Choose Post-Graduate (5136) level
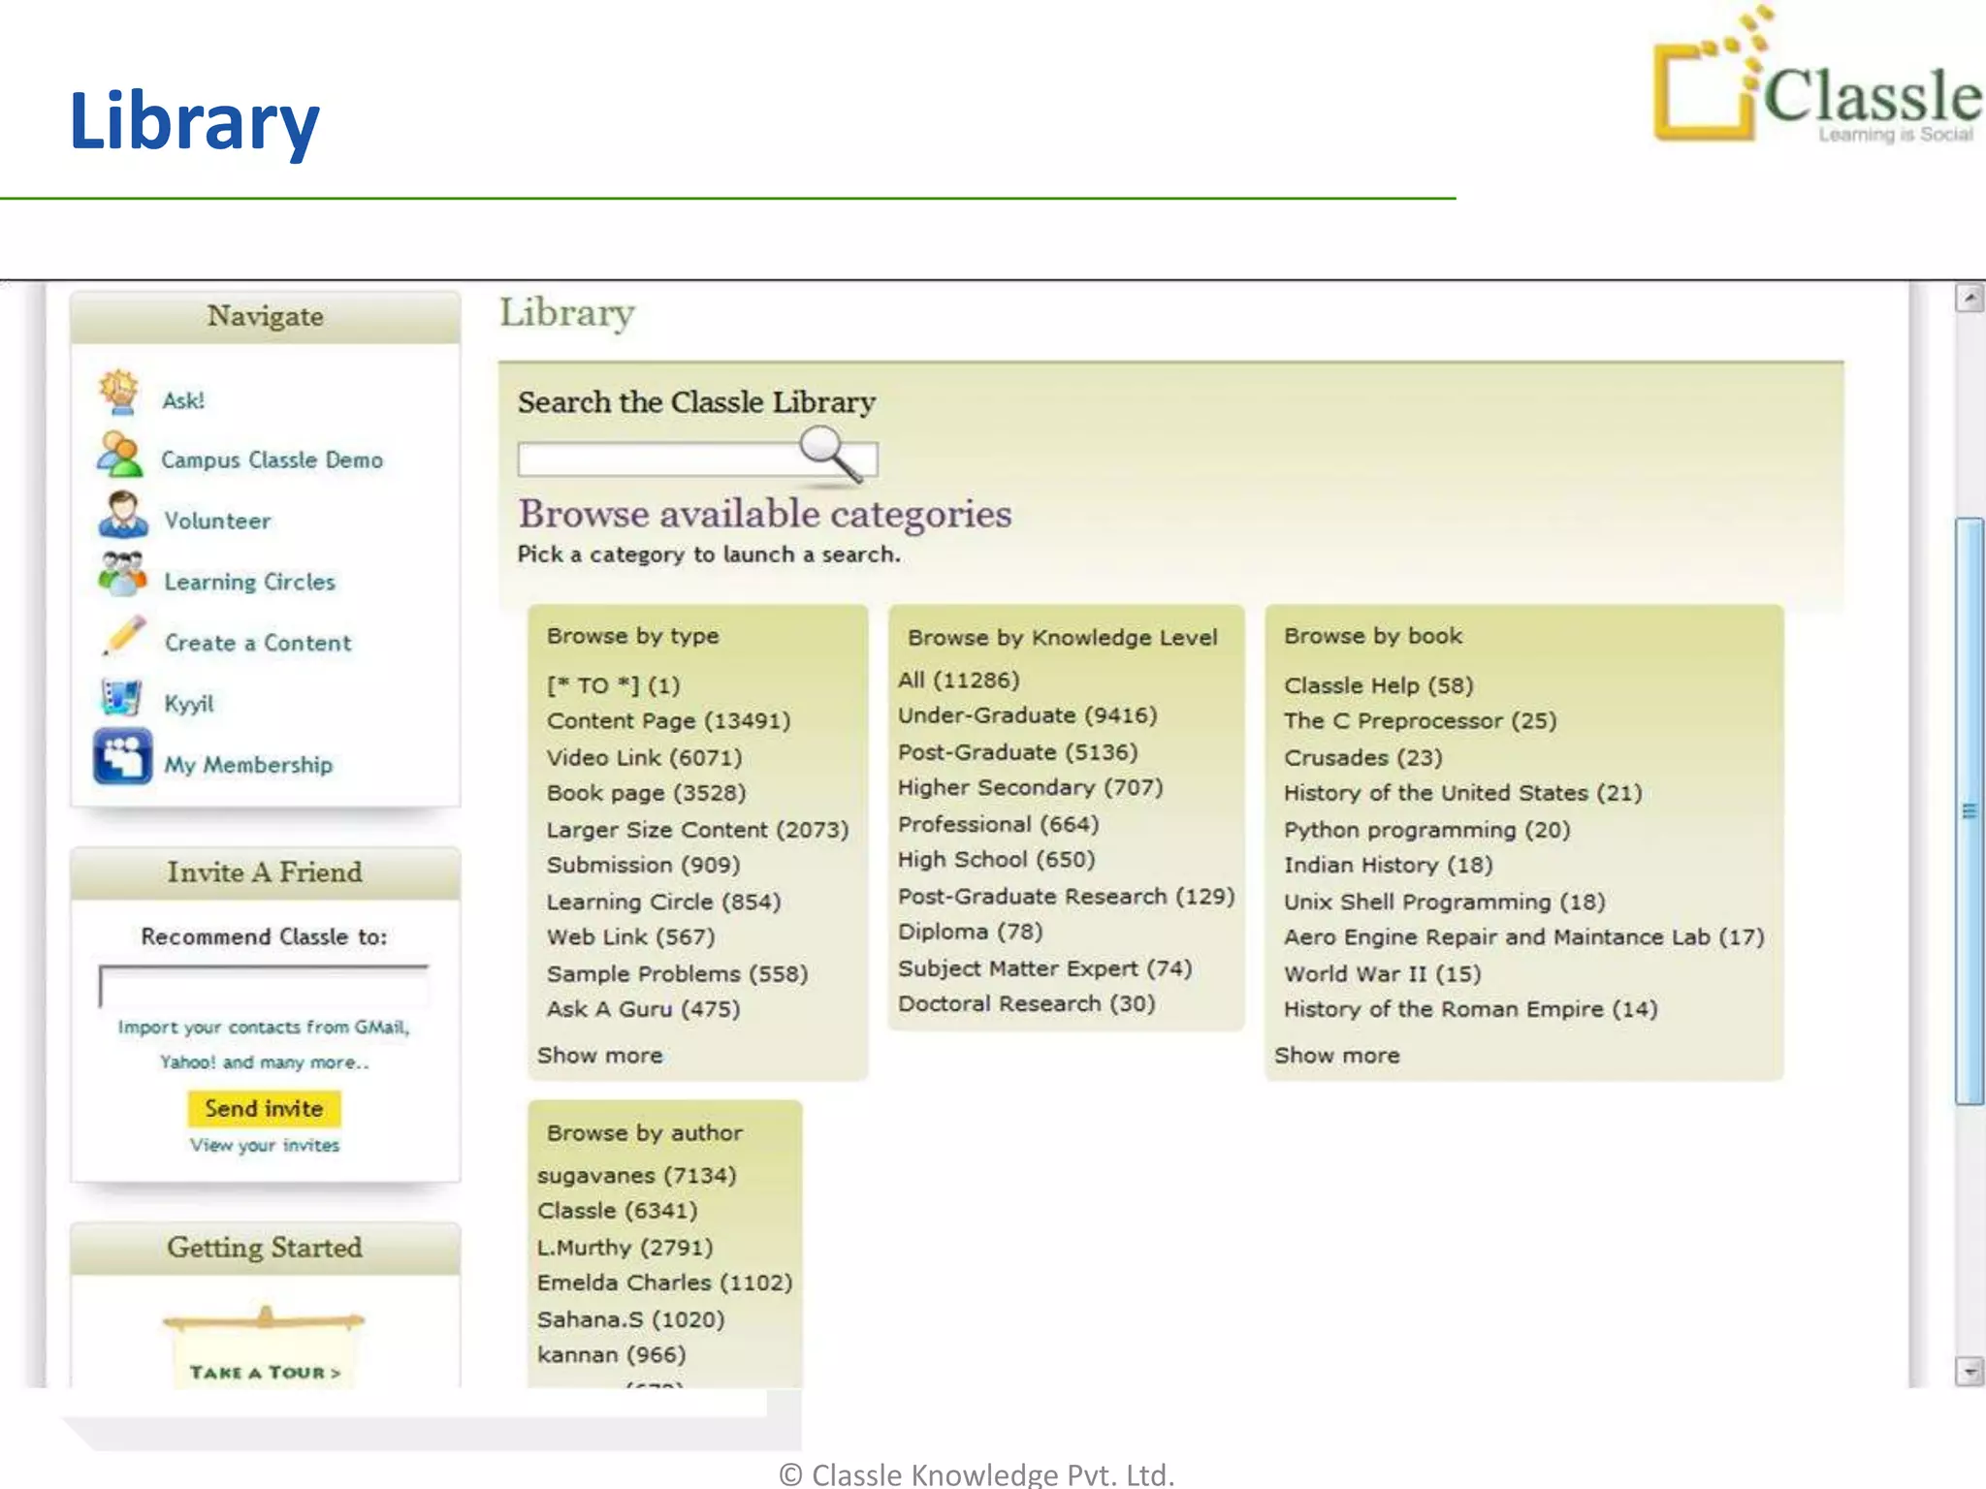 (1018, 752)
